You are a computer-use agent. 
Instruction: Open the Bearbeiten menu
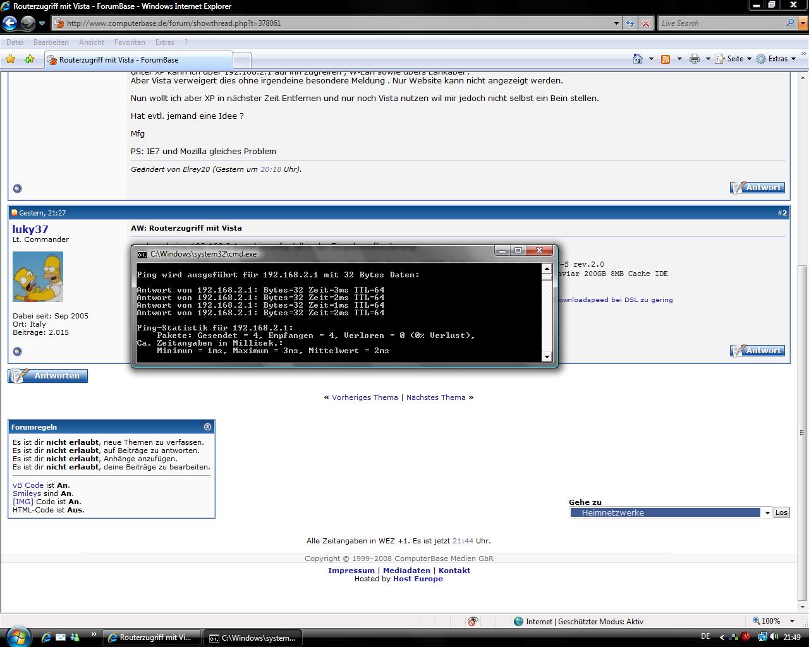[51, 42]
